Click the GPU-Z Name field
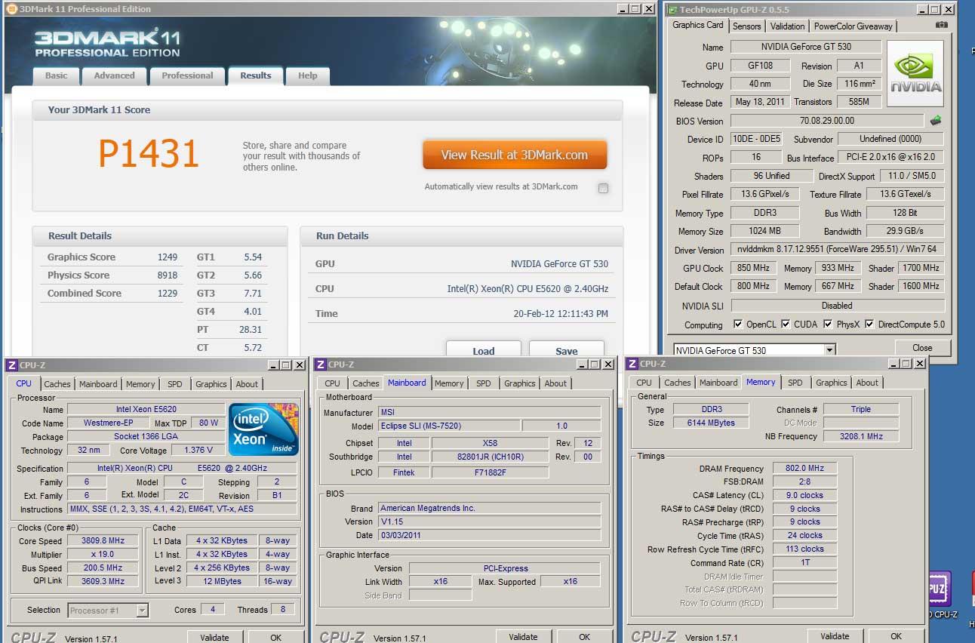Viewport: 975px width, 643px height. (806, 47)
